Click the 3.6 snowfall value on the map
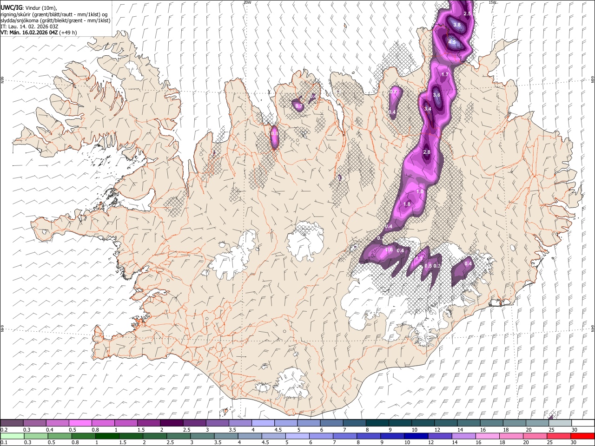Screen dimensions: 595x446 (436, 95)
